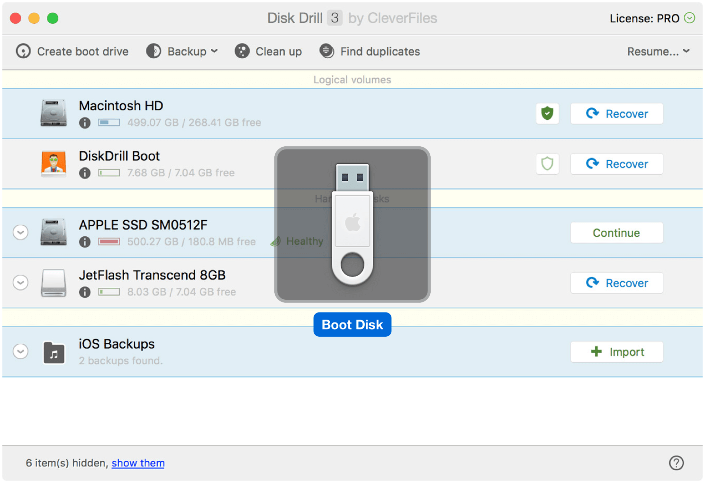Click the Find duplicates label

(380, 51)
